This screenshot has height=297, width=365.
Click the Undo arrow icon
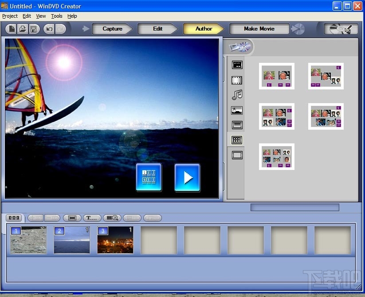click(x=49, y=29)
